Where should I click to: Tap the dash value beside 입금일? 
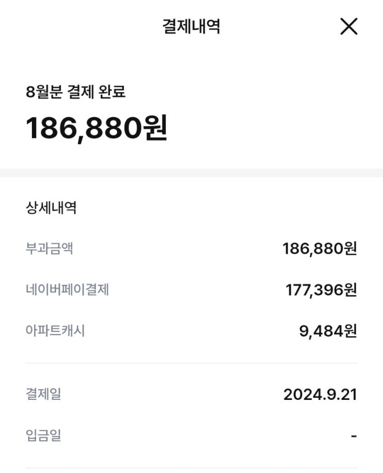coord(354,436)
